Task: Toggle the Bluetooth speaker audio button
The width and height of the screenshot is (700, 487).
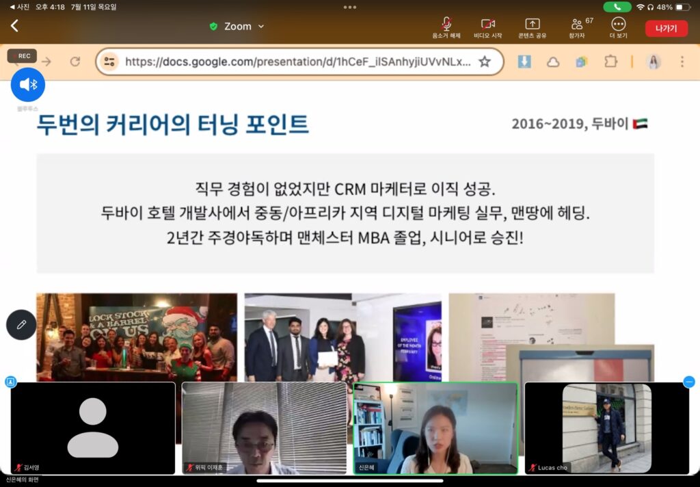Action: coord(28,85)
